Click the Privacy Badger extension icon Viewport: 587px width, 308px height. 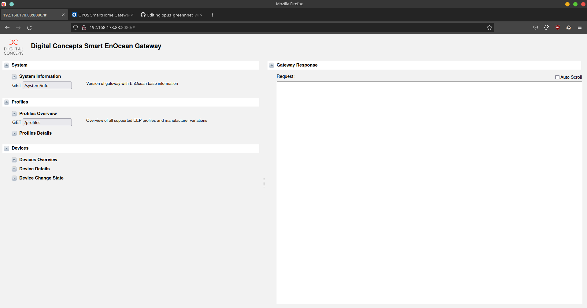(x=569, y=27)
